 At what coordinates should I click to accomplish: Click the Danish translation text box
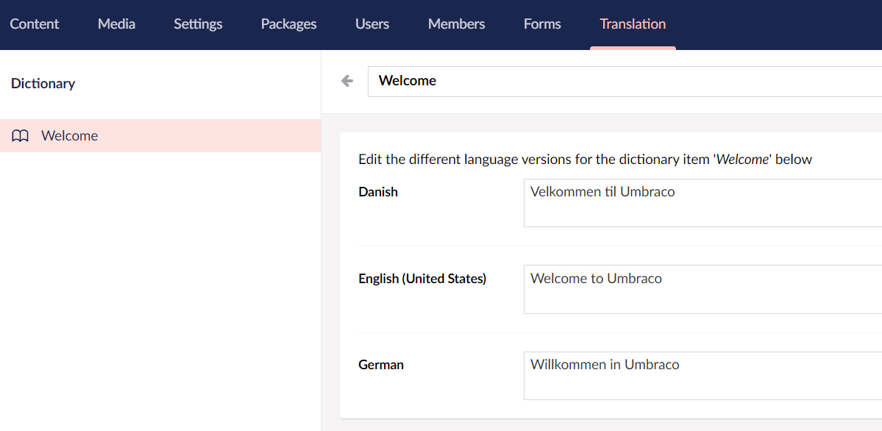click(703, 203)
